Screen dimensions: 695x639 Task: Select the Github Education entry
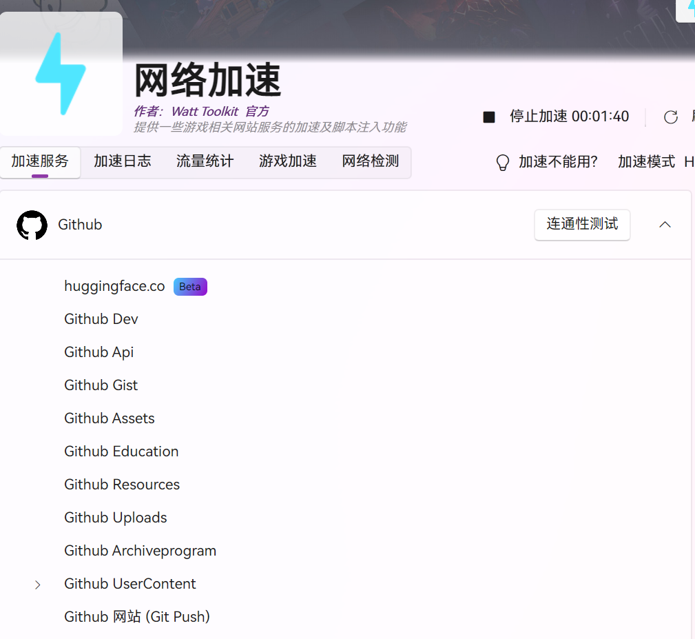(x=121, y=452)
